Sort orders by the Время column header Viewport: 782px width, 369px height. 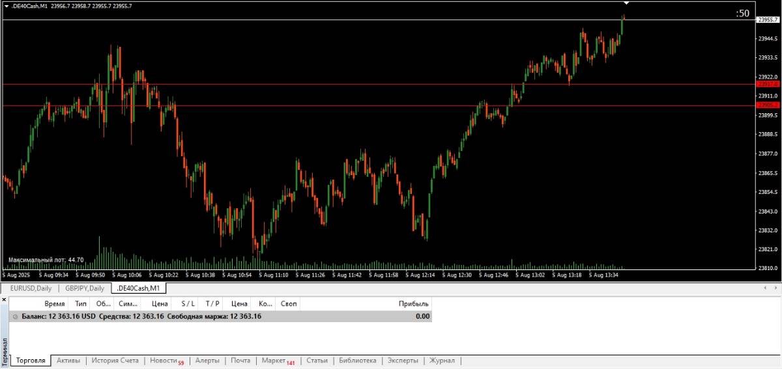[55, 304]
